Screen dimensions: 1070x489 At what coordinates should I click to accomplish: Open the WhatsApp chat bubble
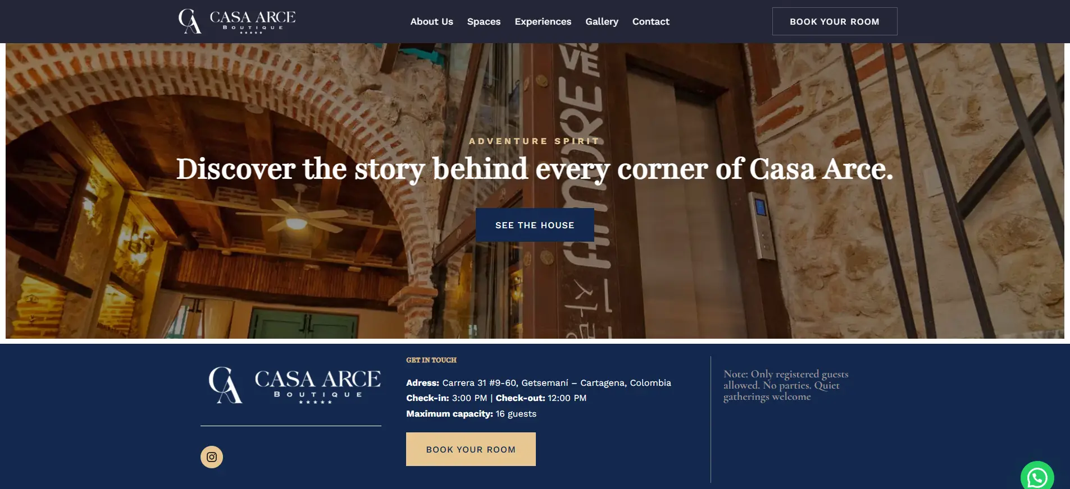point(1037,477)
